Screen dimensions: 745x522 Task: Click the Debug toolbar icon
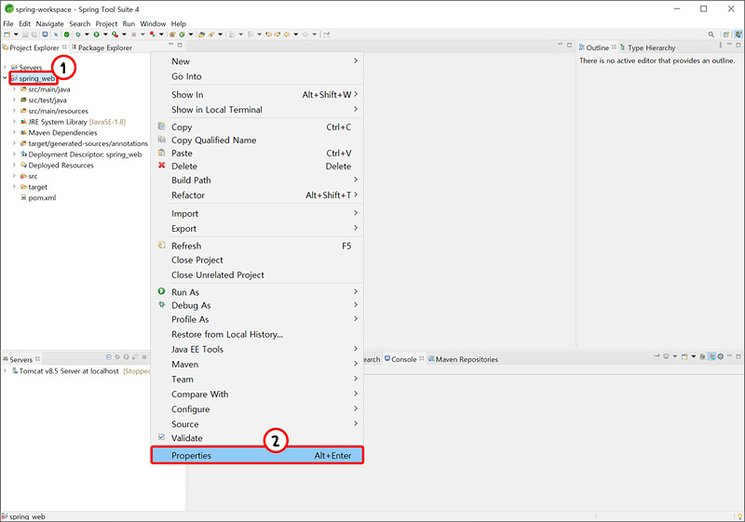tap(78, 34)
